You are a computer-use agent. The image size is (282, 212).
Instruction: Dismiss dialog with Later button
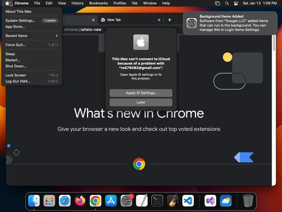tap(141, 102)
